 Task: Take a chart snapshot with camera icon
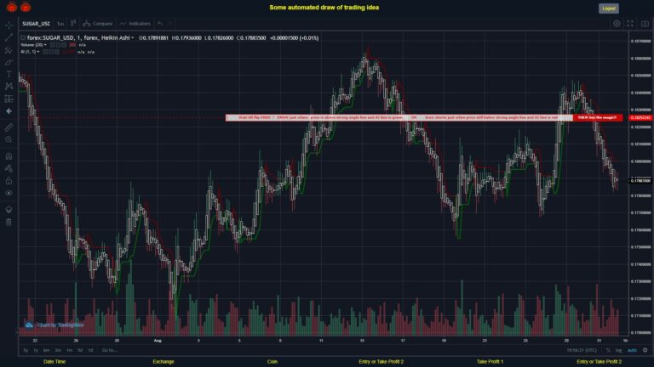coord(645,24)
